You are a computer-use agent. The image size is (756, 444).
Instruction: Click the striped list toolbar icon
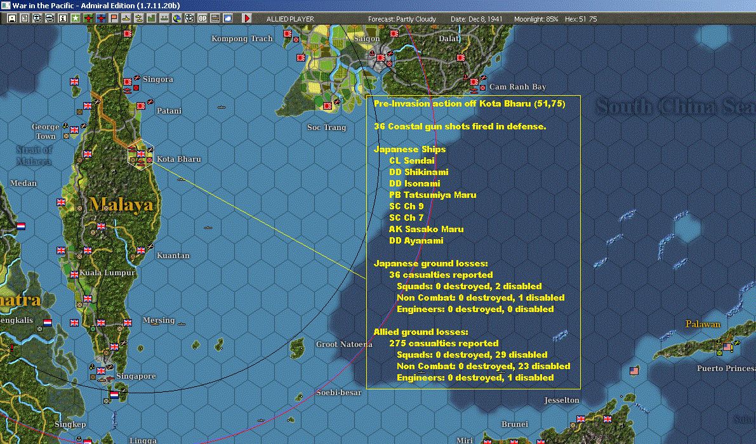tap(215, 18)
